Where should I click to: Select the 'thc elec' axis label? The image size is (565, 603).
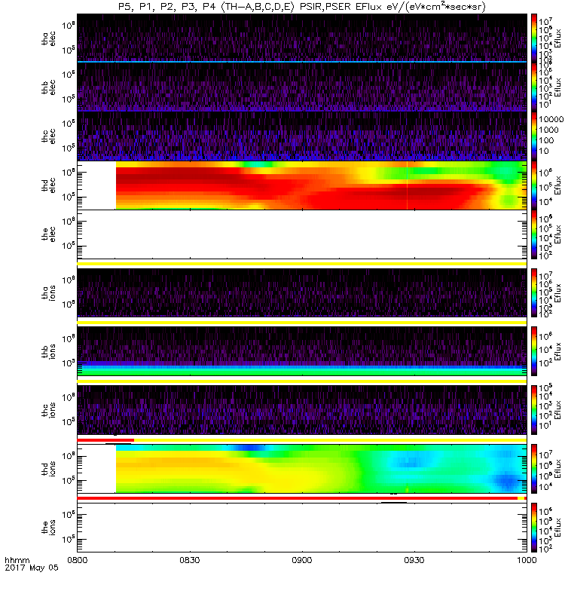(48, 136)
